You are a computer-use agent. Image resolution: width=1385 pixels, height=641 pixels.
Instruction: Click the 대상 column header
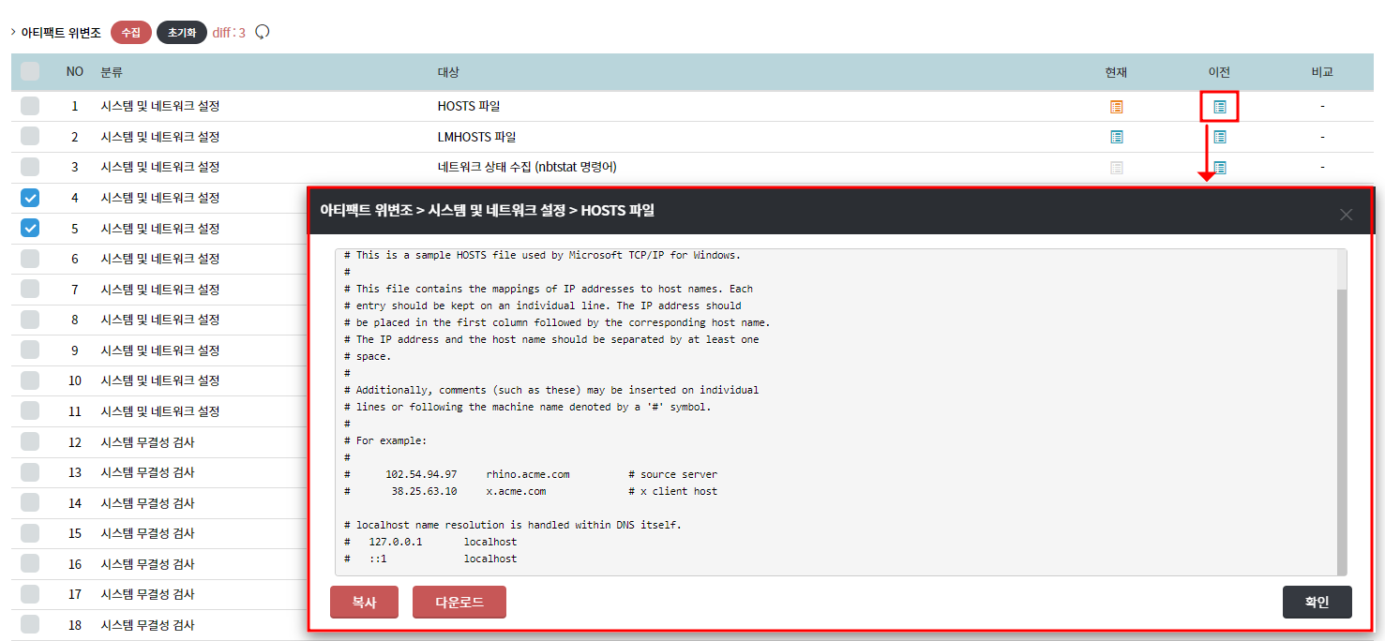(x=448, y=72)
